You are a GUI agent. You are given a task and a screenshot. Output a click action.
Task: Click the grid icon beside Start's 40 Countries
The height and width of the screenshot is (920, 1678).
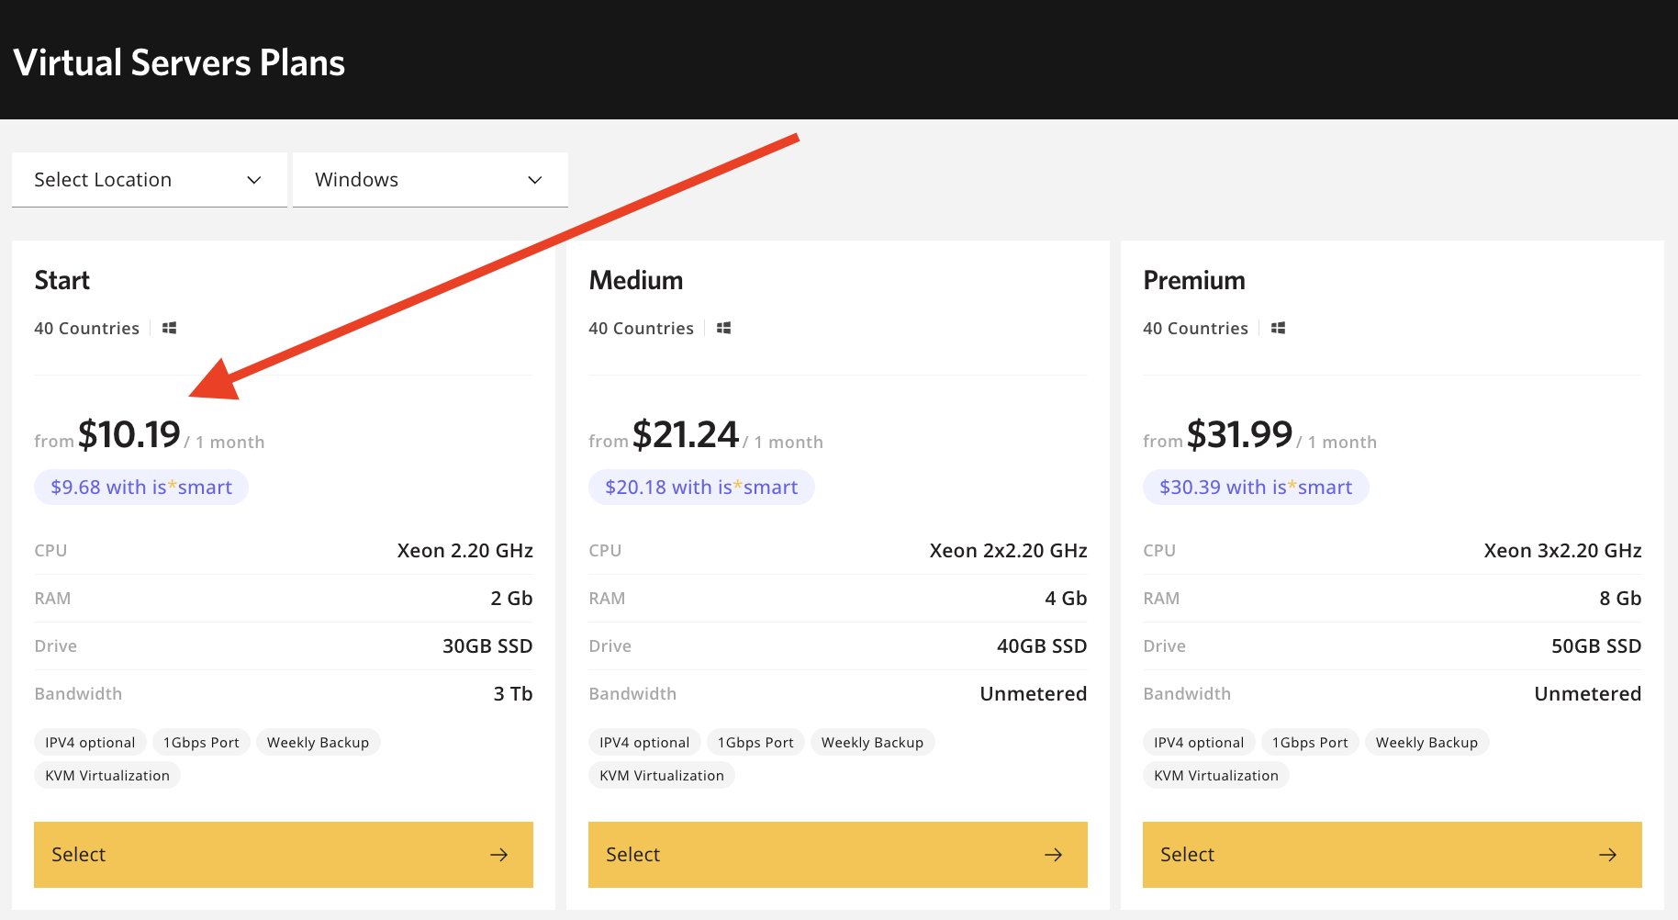pos(168,327)
